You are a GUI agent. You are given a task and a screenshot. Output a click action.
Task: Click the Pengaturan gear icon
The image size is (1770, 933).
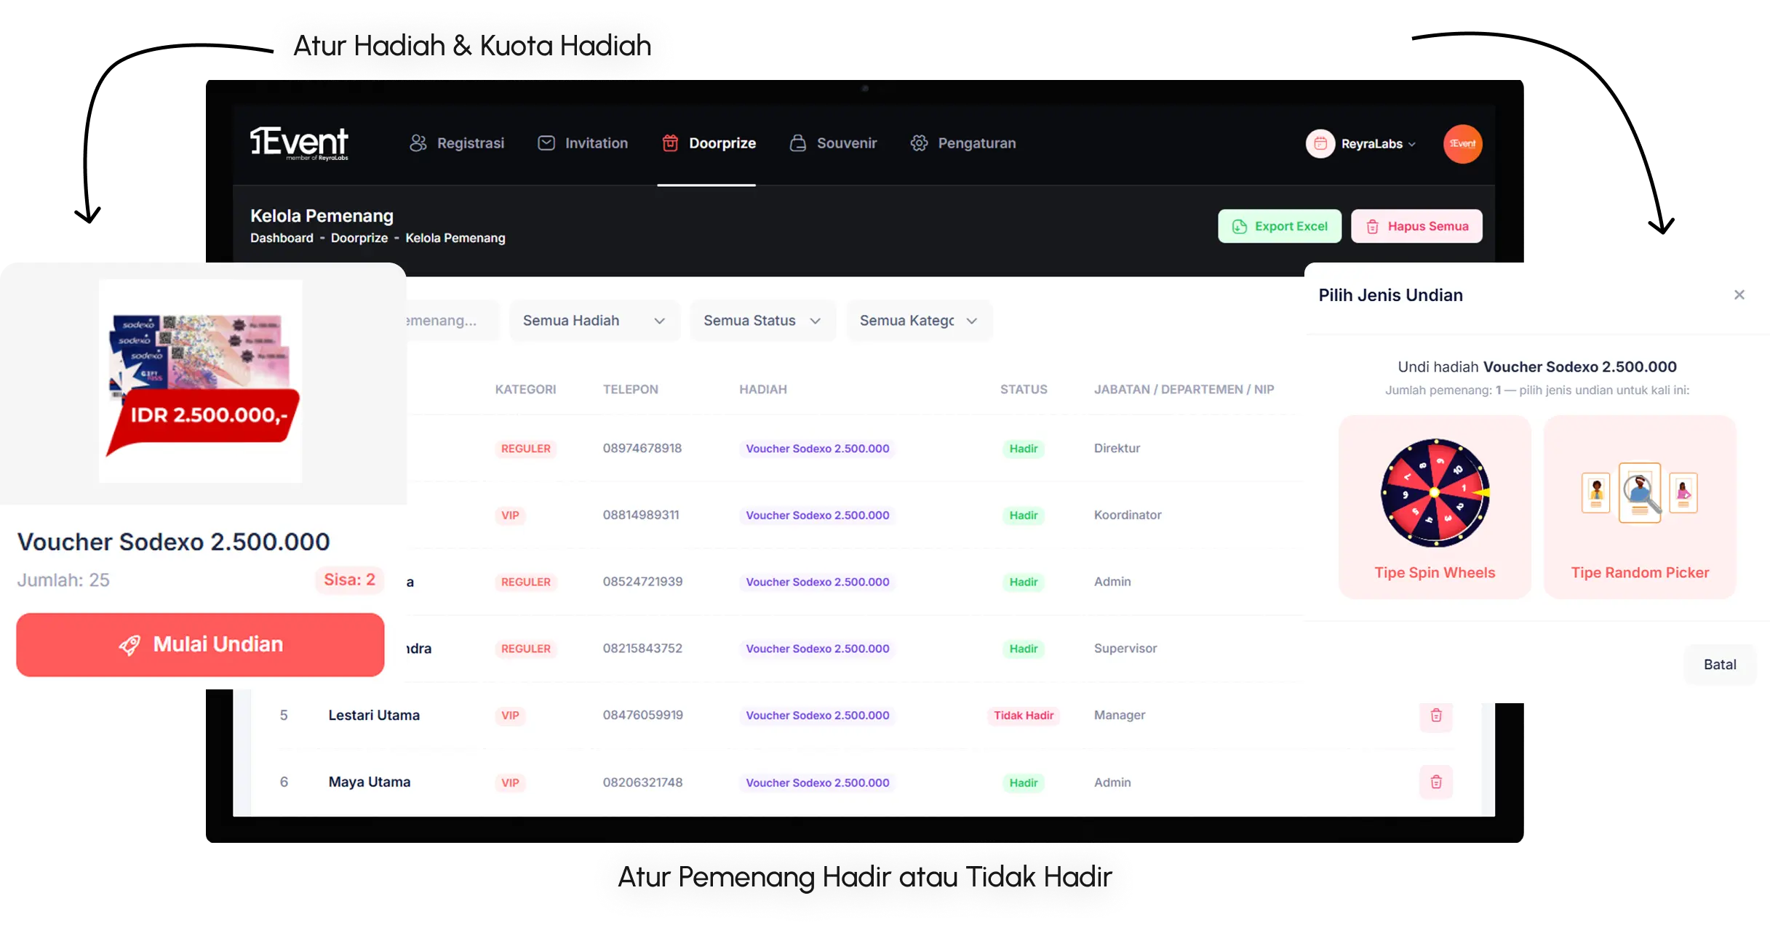[920, 143]
